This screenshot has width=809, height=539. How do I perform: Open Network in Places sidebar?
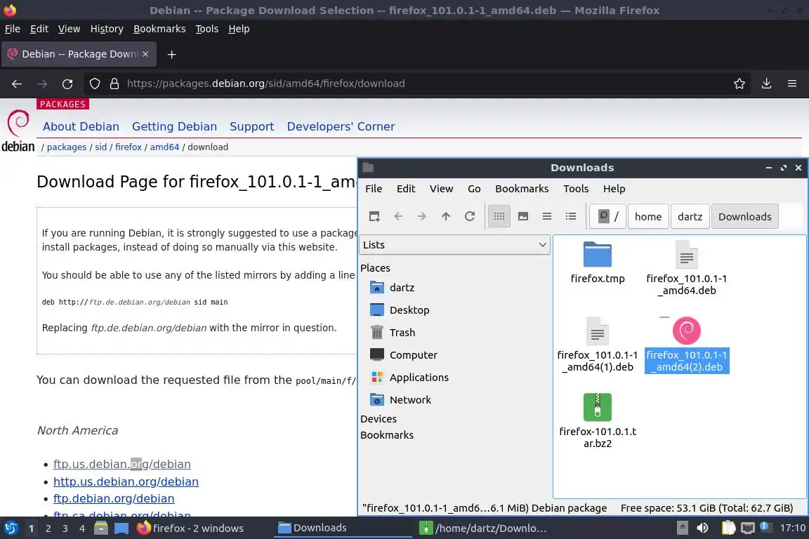400,400
